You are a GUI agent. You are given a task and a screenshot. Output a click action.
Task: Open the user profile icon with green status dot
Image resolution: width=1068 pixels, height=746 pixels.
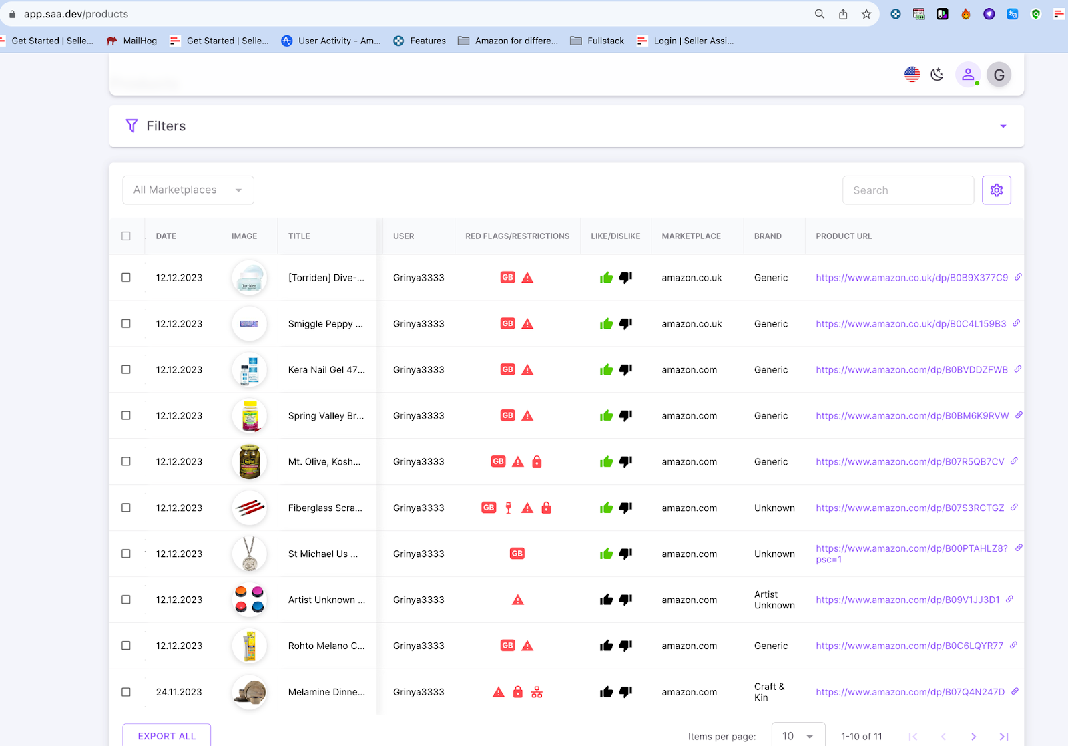tap(969, 75)
